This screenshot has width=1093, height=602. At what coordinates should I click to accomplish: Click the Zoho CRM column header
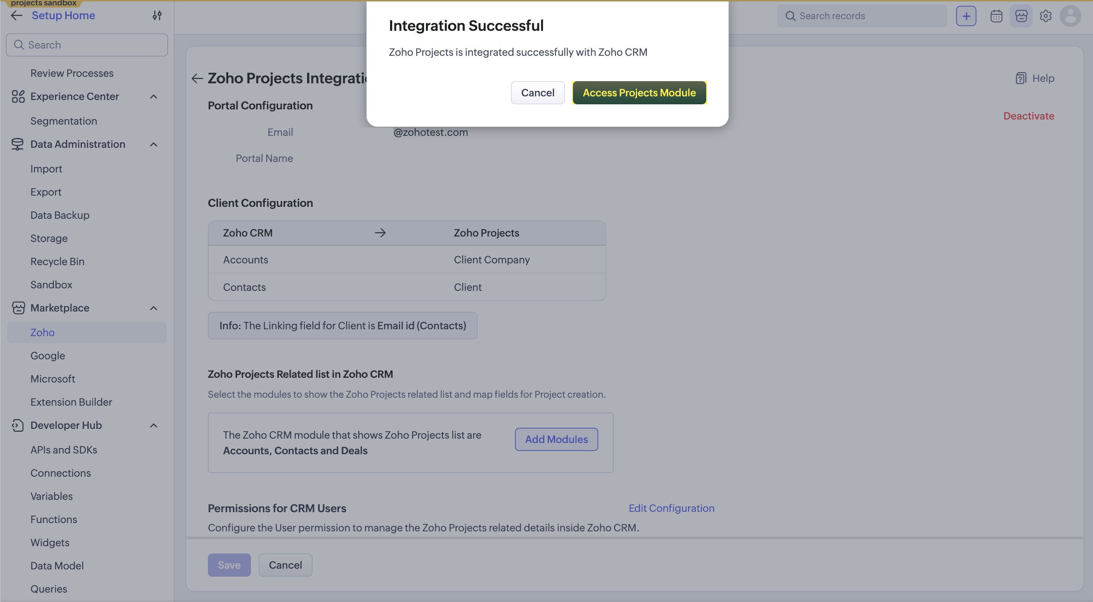tap(248, 233)
